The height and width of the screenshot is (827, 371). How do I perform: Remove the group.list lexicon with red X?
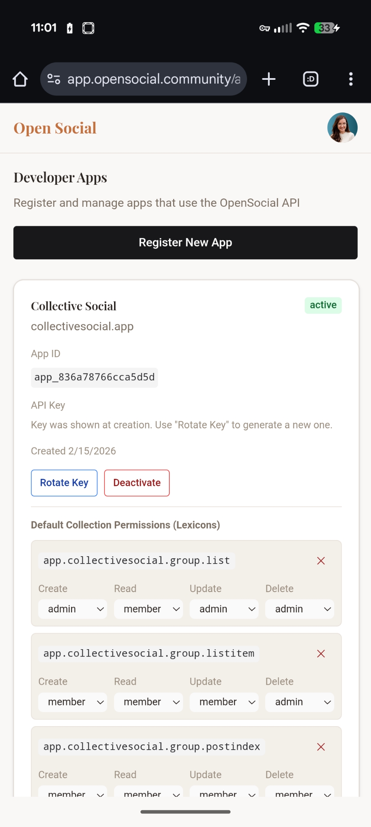[321, 561]
